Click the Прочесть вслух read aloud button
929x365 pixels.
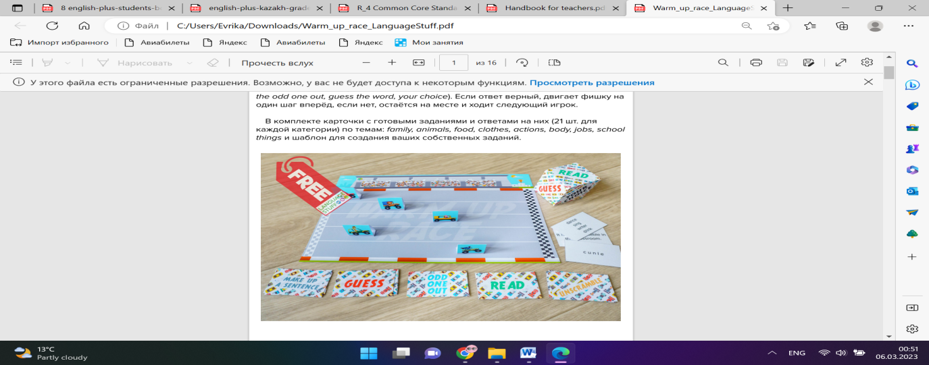tap(278, 62)
